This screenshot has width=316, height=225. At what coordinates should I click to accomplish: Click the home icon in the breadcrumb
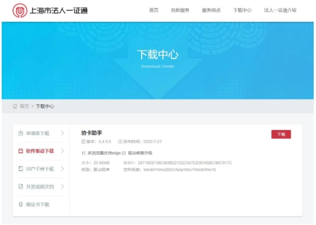click(x=15, y=106)
